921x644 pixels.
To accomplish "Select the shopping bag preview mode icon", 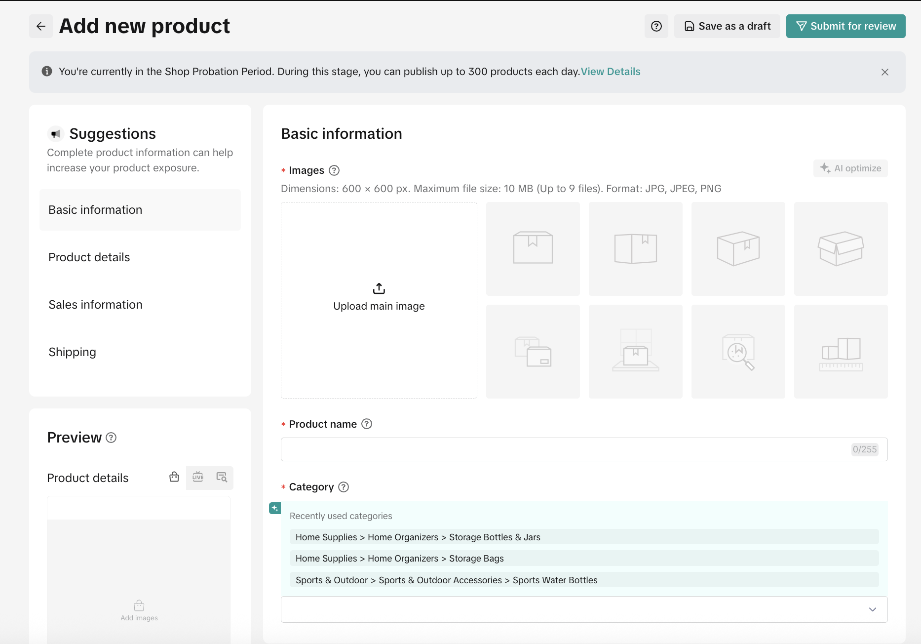I will 174,477.
